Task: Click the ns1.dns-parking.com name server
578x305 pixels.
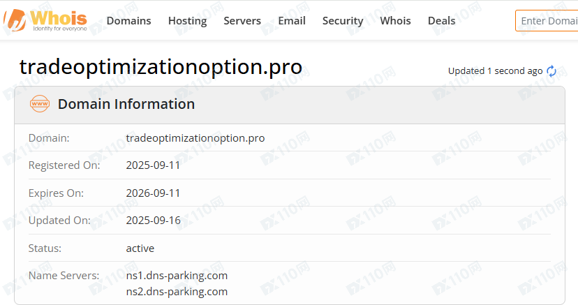Action: (x=177, y=276)
